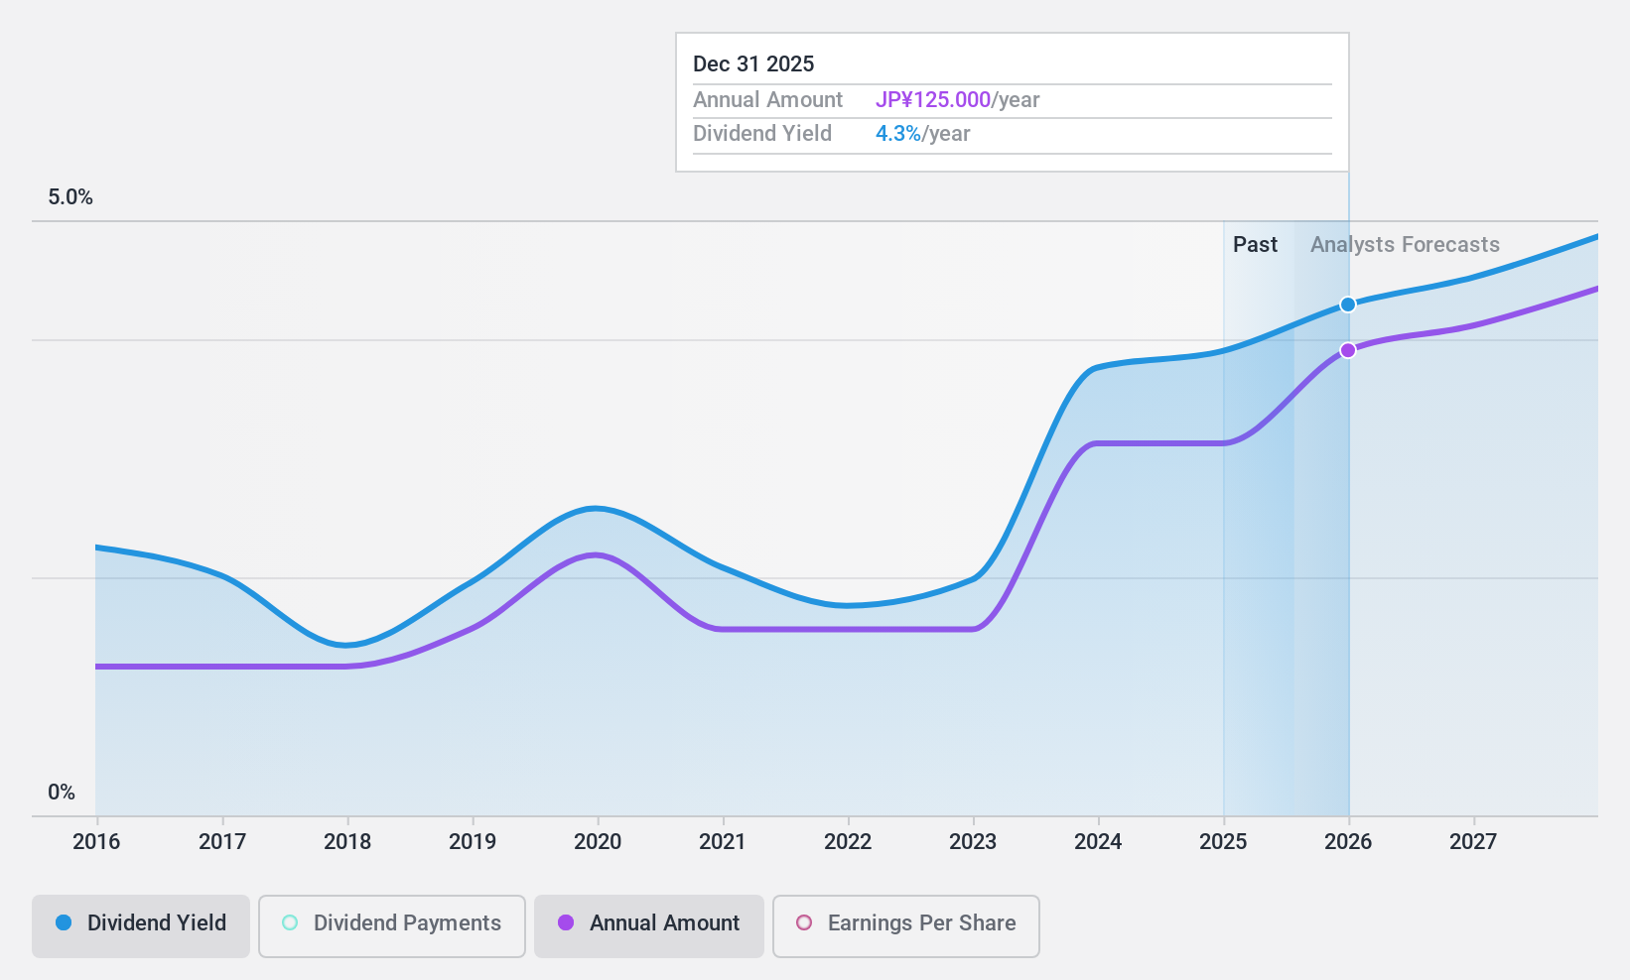Click the 2017 x-axis label

point(222,842)
